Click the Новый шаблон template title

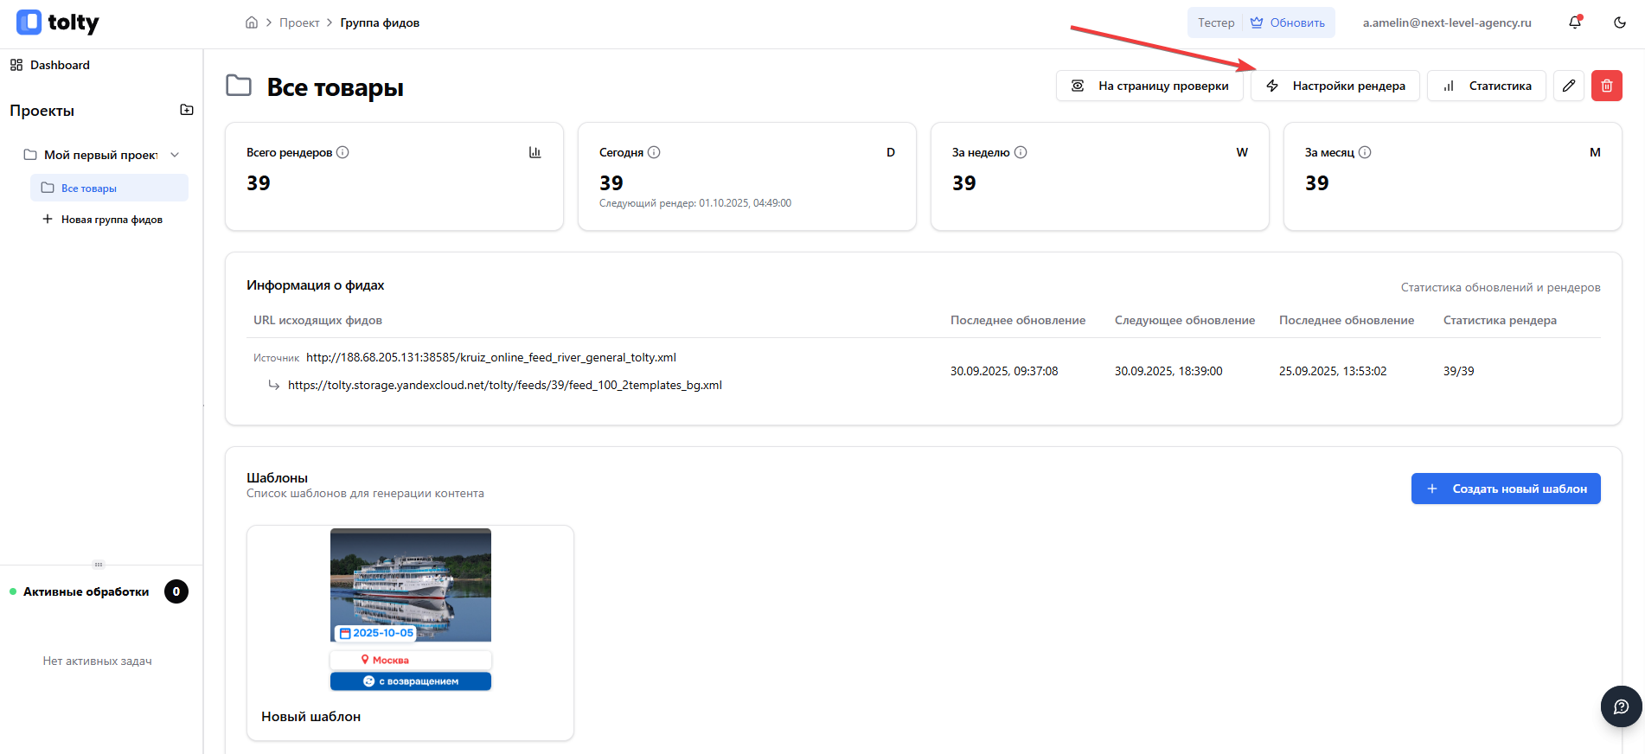[x=311, y=716]
